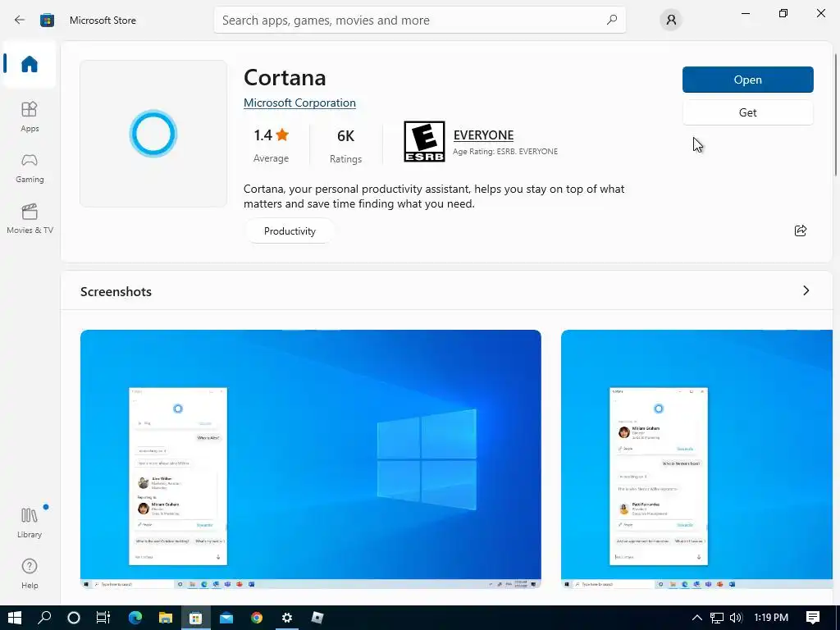Click the page vertical scrollbar
The height and width of the screenshot is (630, 840).
click(x=836, y=115)
